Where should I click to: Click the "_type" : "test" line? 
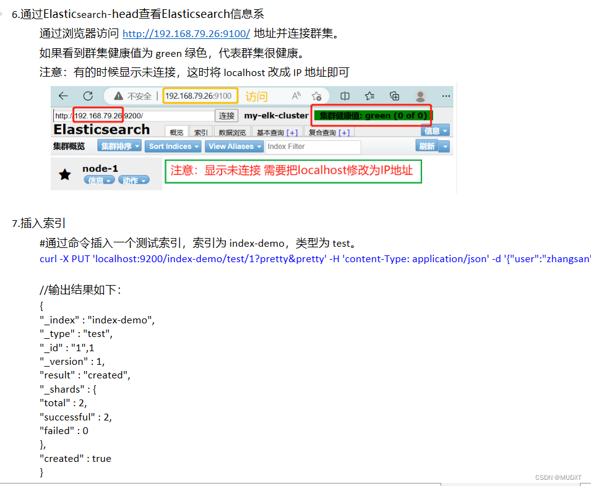[76, 333]
